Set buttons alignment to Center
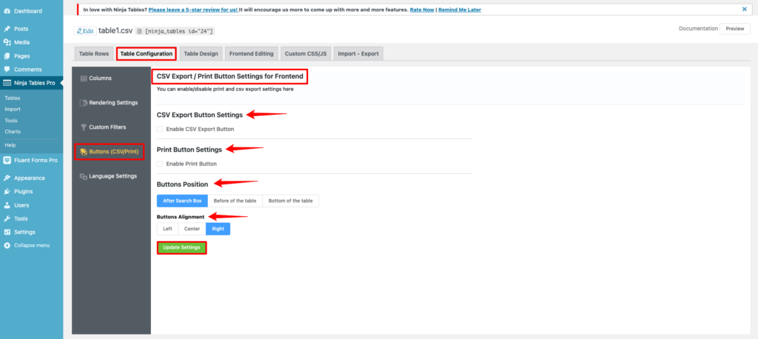758x339 pixels. [x=192, y=229]
